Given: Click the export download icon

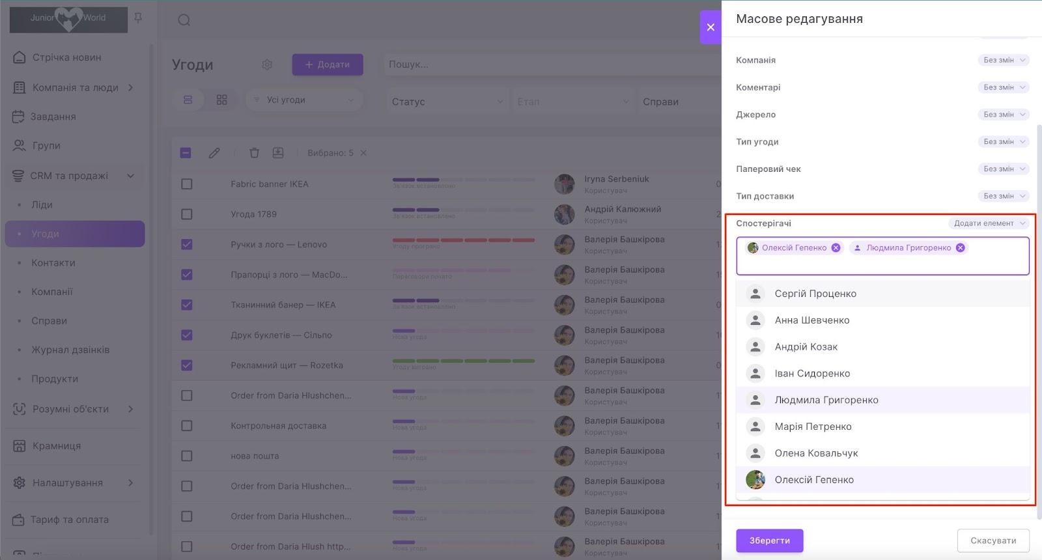Looking at the screenshot, I should pos(278,153).
